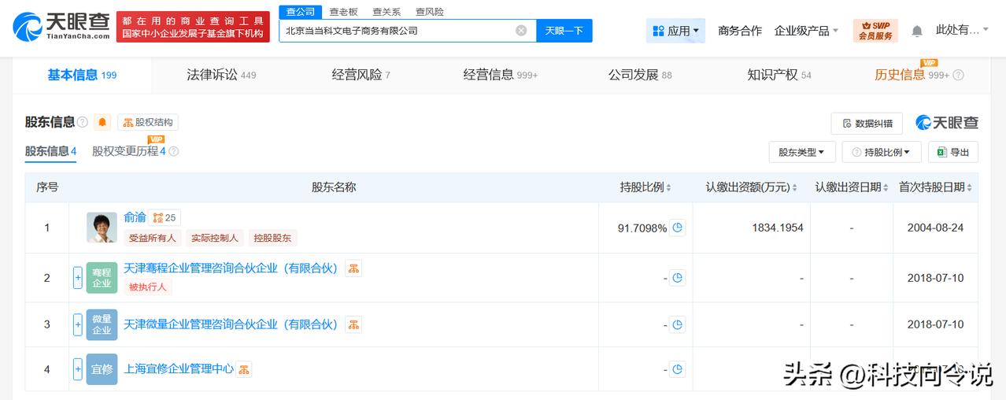
Task: Click the 91.7098% shareholding value
Action: [x=642, y=228]
